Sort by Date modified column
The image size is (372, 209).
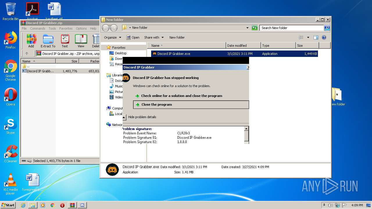pyautogui.click(x=243, y=46)
